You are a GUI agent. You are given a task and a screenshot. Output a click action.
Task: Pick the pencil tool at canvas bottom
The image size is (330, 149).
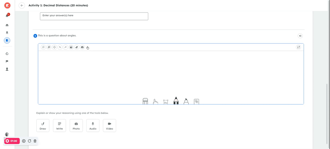[176, 100]
